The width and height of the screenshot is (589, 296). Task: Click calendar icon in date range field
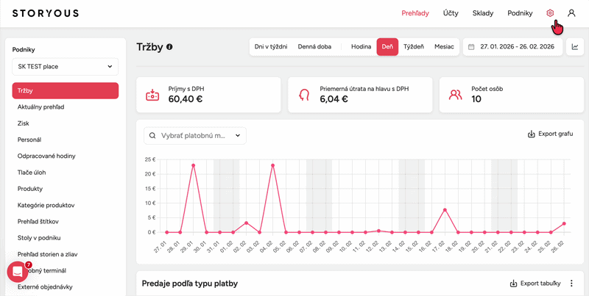tap(471, 47)
